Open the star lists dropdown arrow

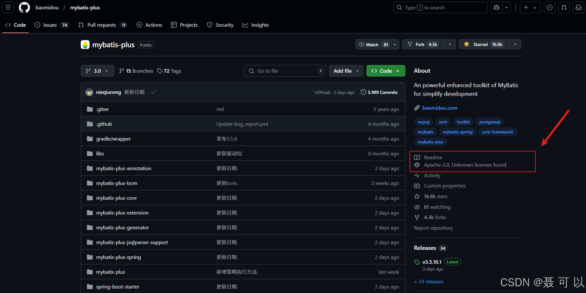(x=515, y=44)
